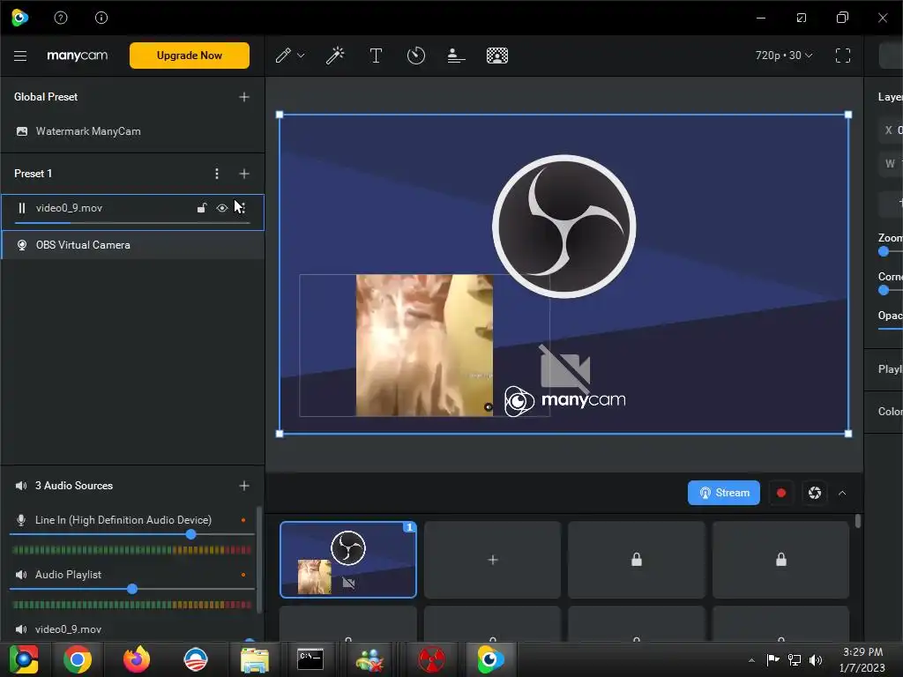This screenshot has height=677, width=903.
Task: Mute the video0_9.mov audio source
Action: click(21, 629)
